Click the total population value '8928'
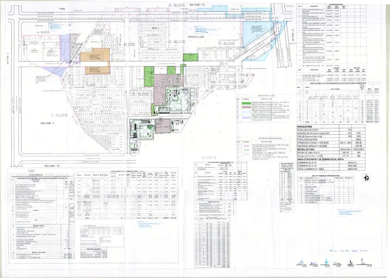Image resolution: width=390 pixels, height=278 pixels. (x=358, y=139)
